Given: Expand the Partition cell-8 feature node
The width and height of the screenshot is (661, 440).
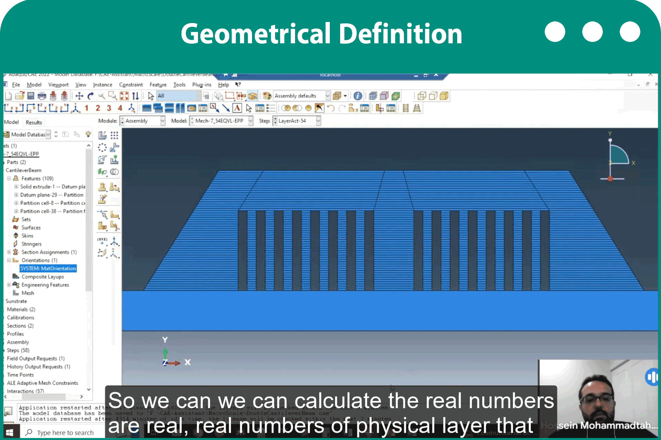Looking at the screenshot, I should [x=16, y=203].
